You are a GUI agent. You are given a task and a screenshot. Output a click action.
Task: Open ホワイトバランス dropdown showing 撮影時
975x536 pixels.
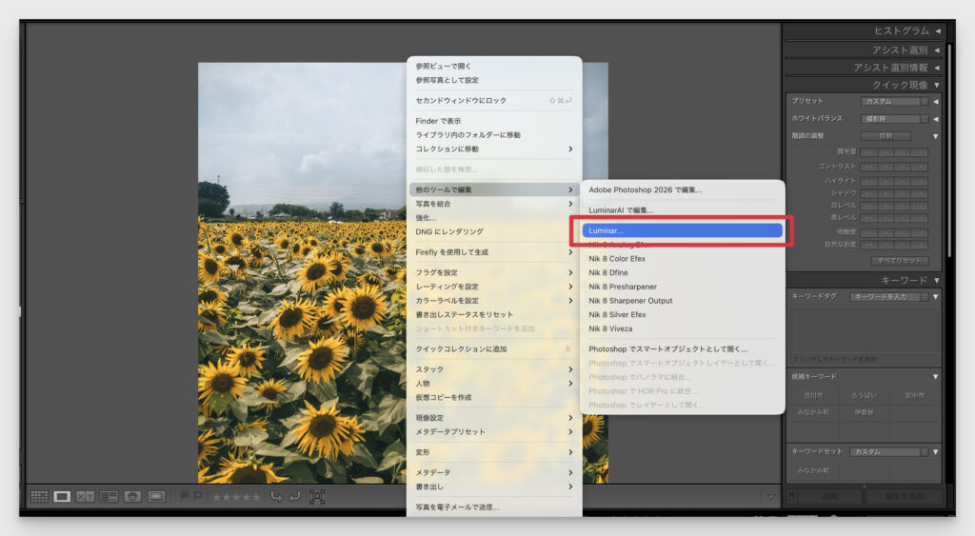[895, 119]
